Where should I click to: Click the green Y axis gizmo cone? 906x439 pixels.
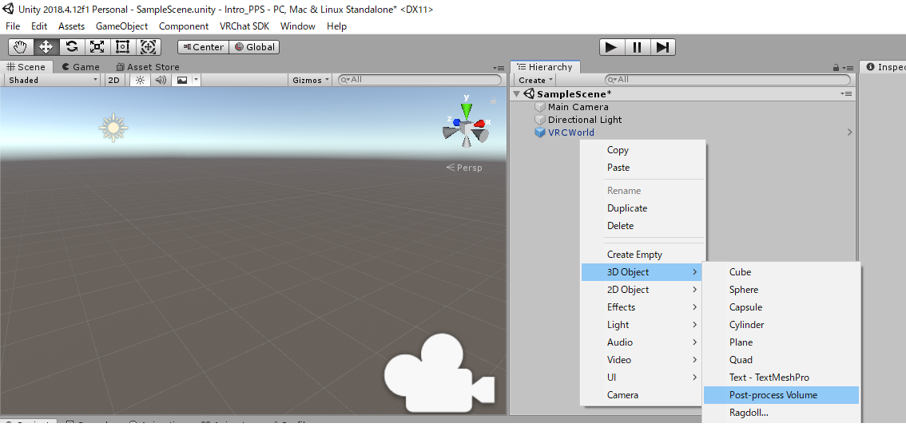click(x=467, y=110)
